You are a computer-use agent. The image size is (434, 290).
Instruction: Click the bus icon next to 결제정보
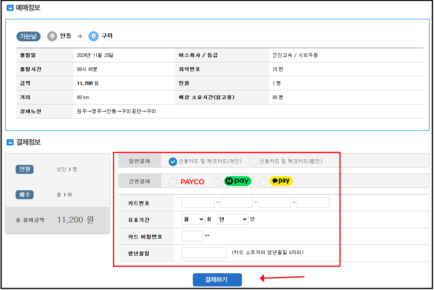pos(10,142)
